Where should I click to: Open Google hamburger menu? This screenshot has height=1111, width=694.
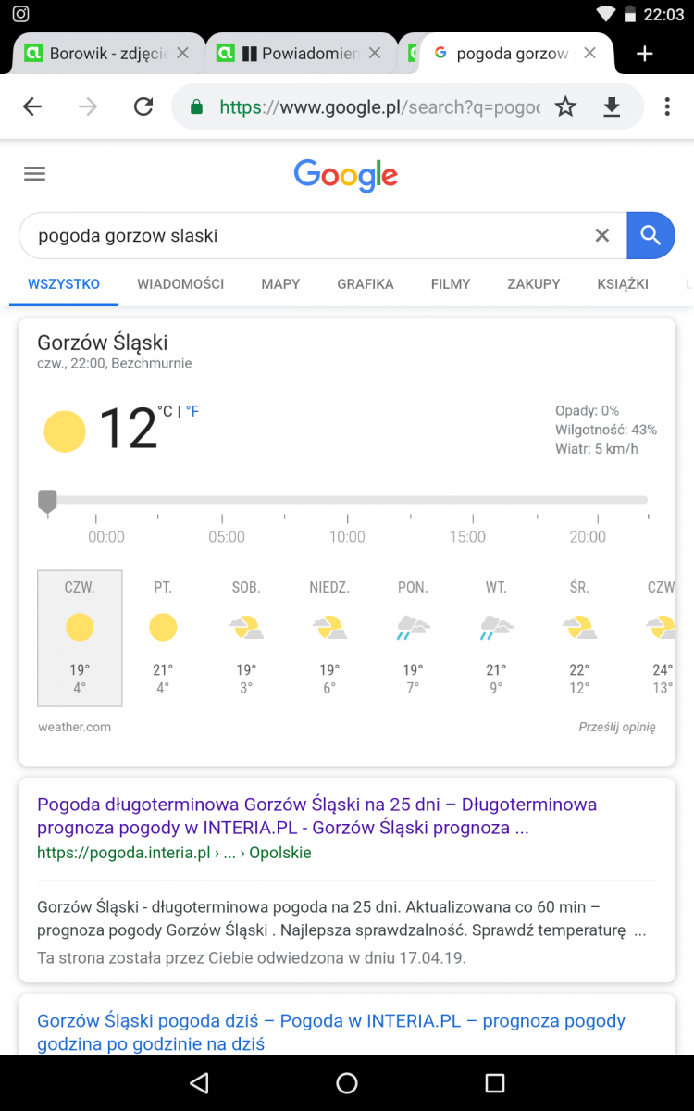tap(34, 174)
